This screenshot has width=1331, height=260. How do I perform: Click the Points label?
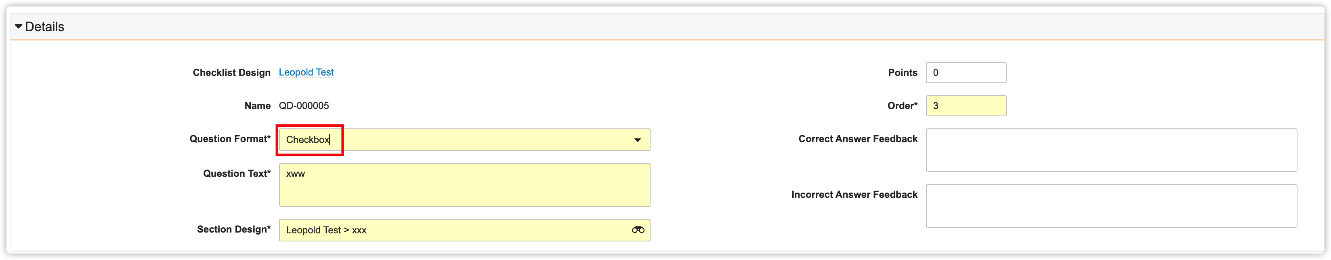902,72
